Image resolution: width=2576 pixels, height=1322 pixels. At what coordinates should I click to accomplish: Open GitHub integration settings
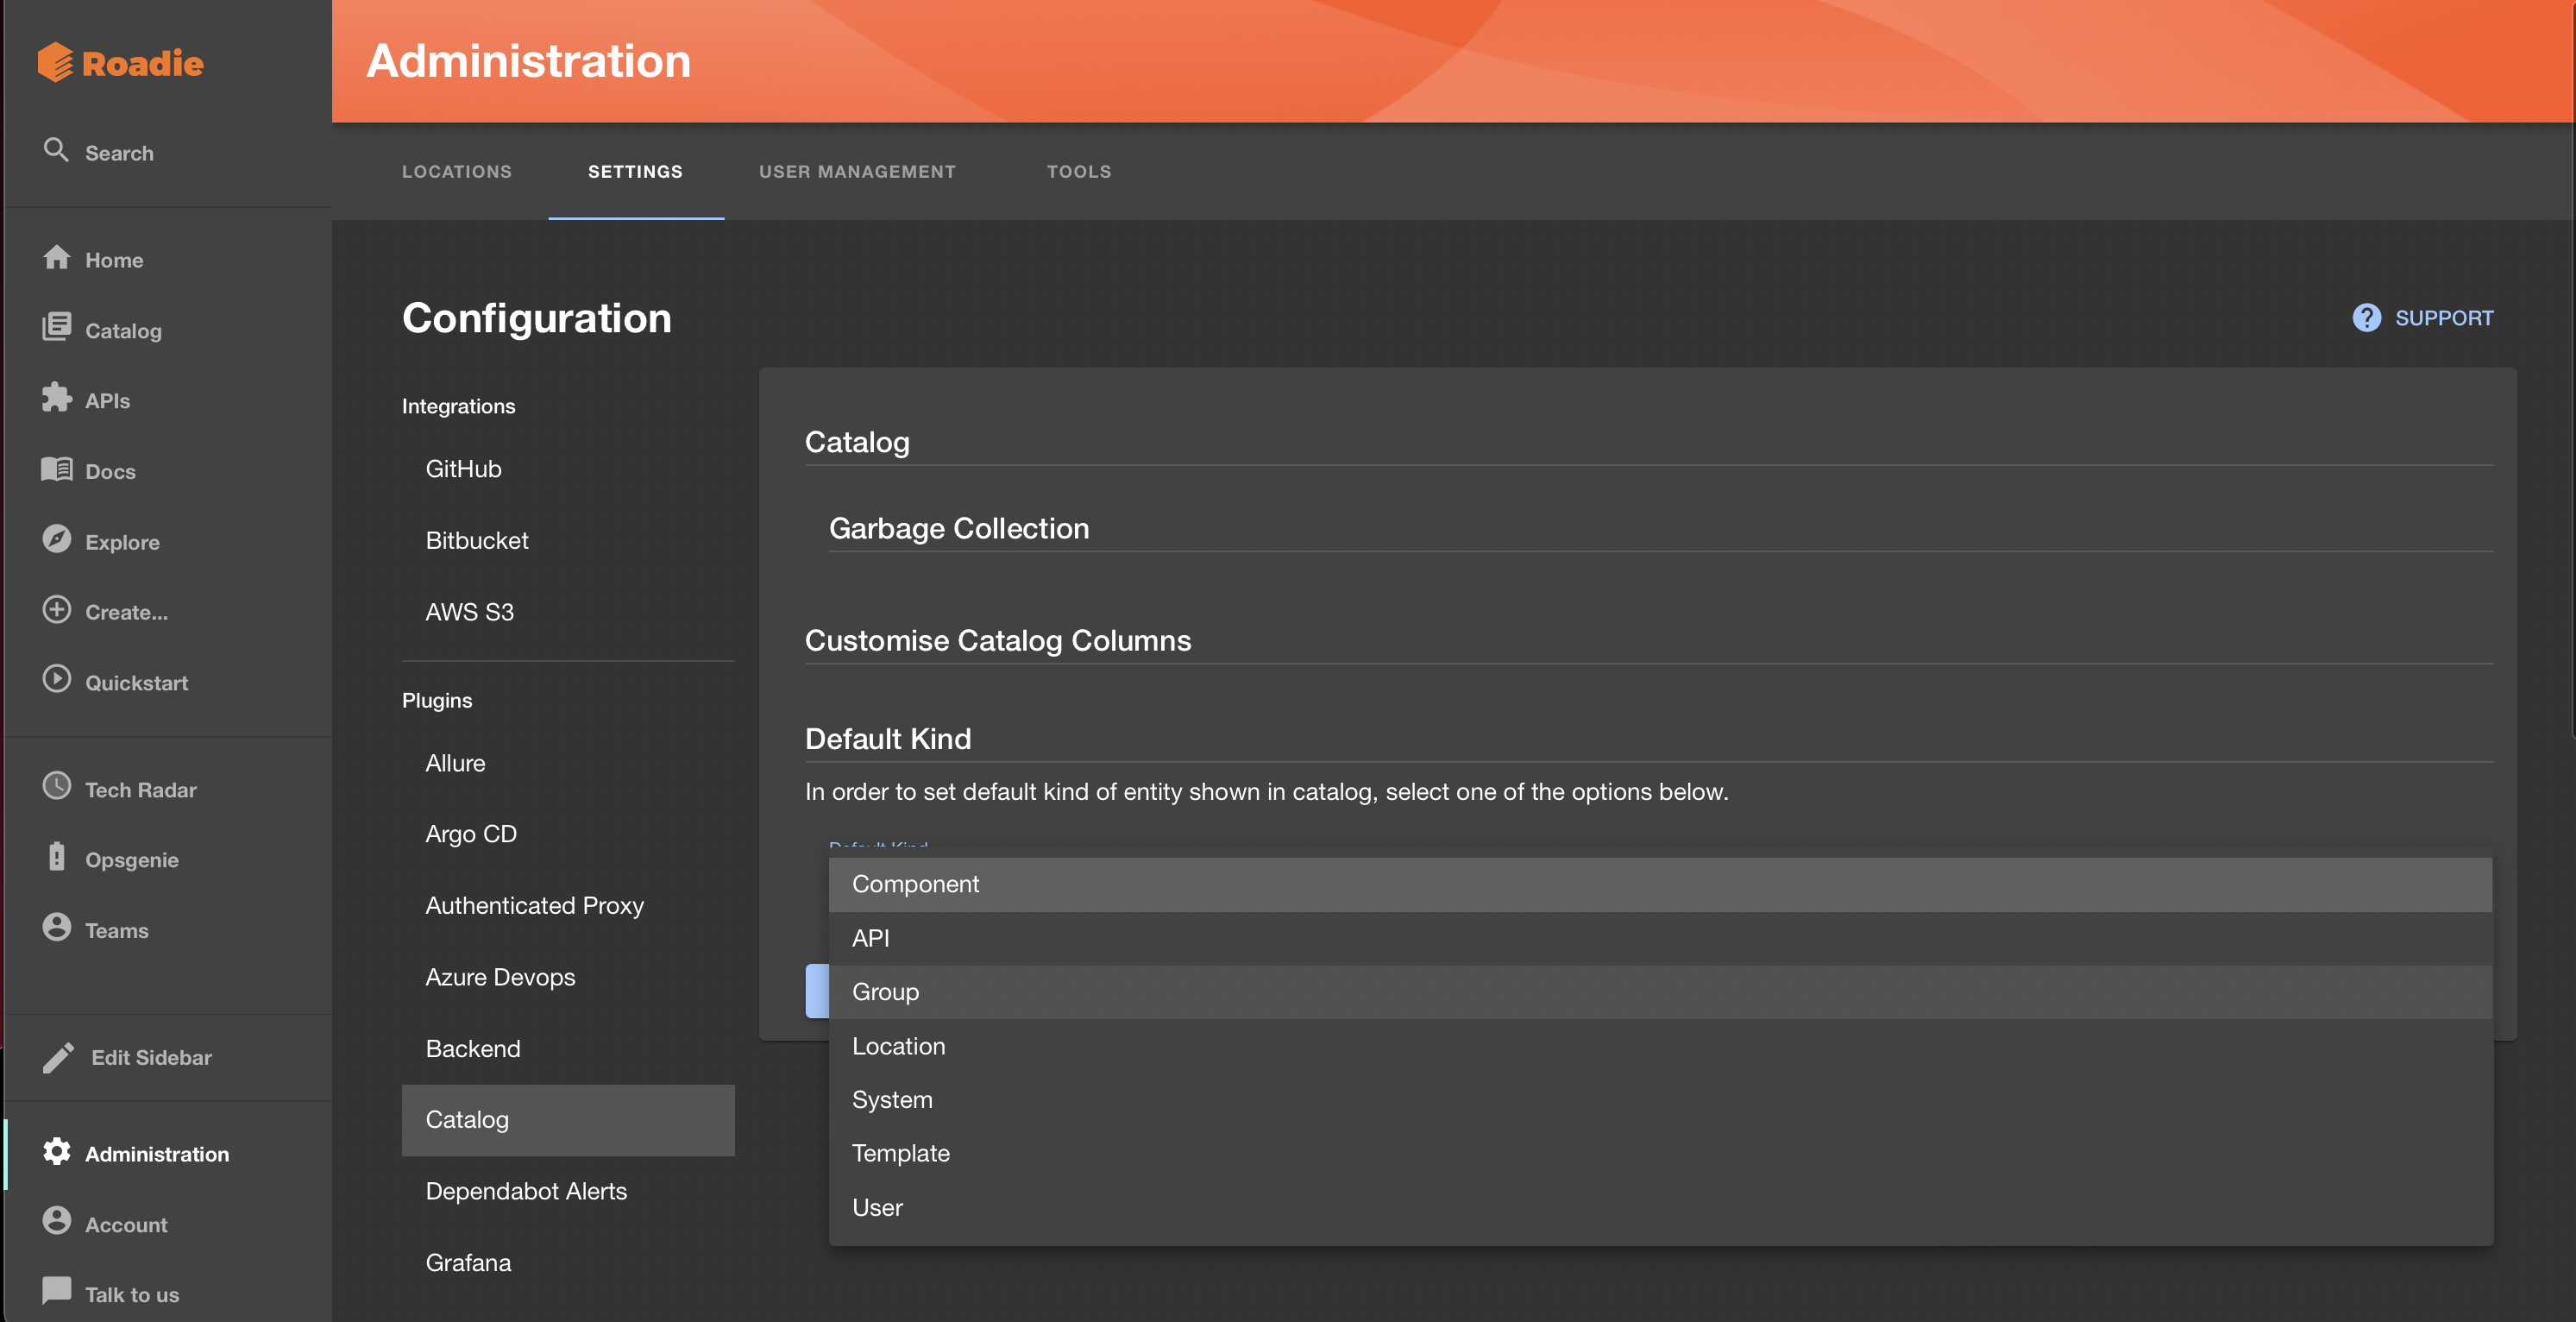[463, 469]
